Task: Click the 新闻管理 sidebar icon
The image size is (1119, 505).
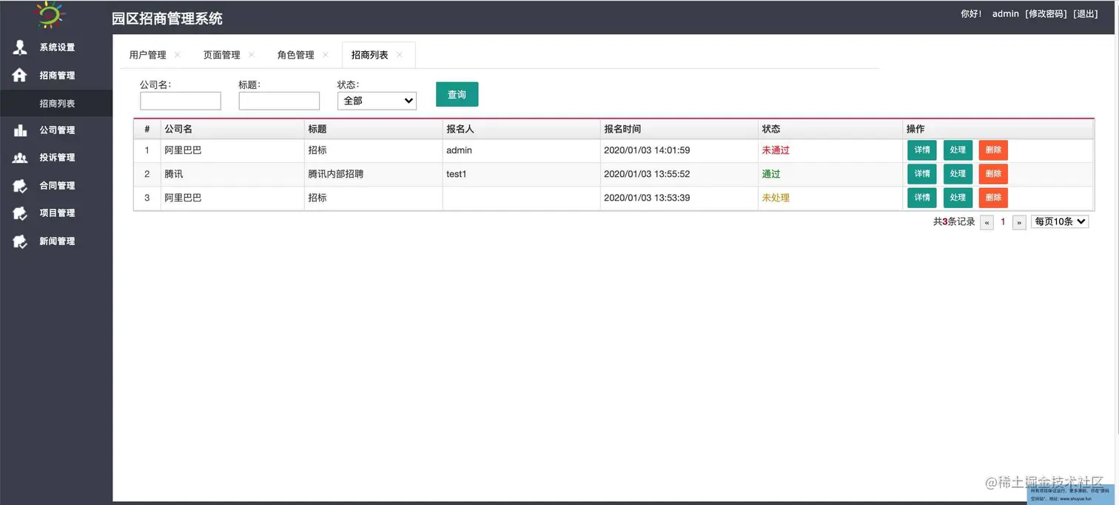Action: coord(20,241)
